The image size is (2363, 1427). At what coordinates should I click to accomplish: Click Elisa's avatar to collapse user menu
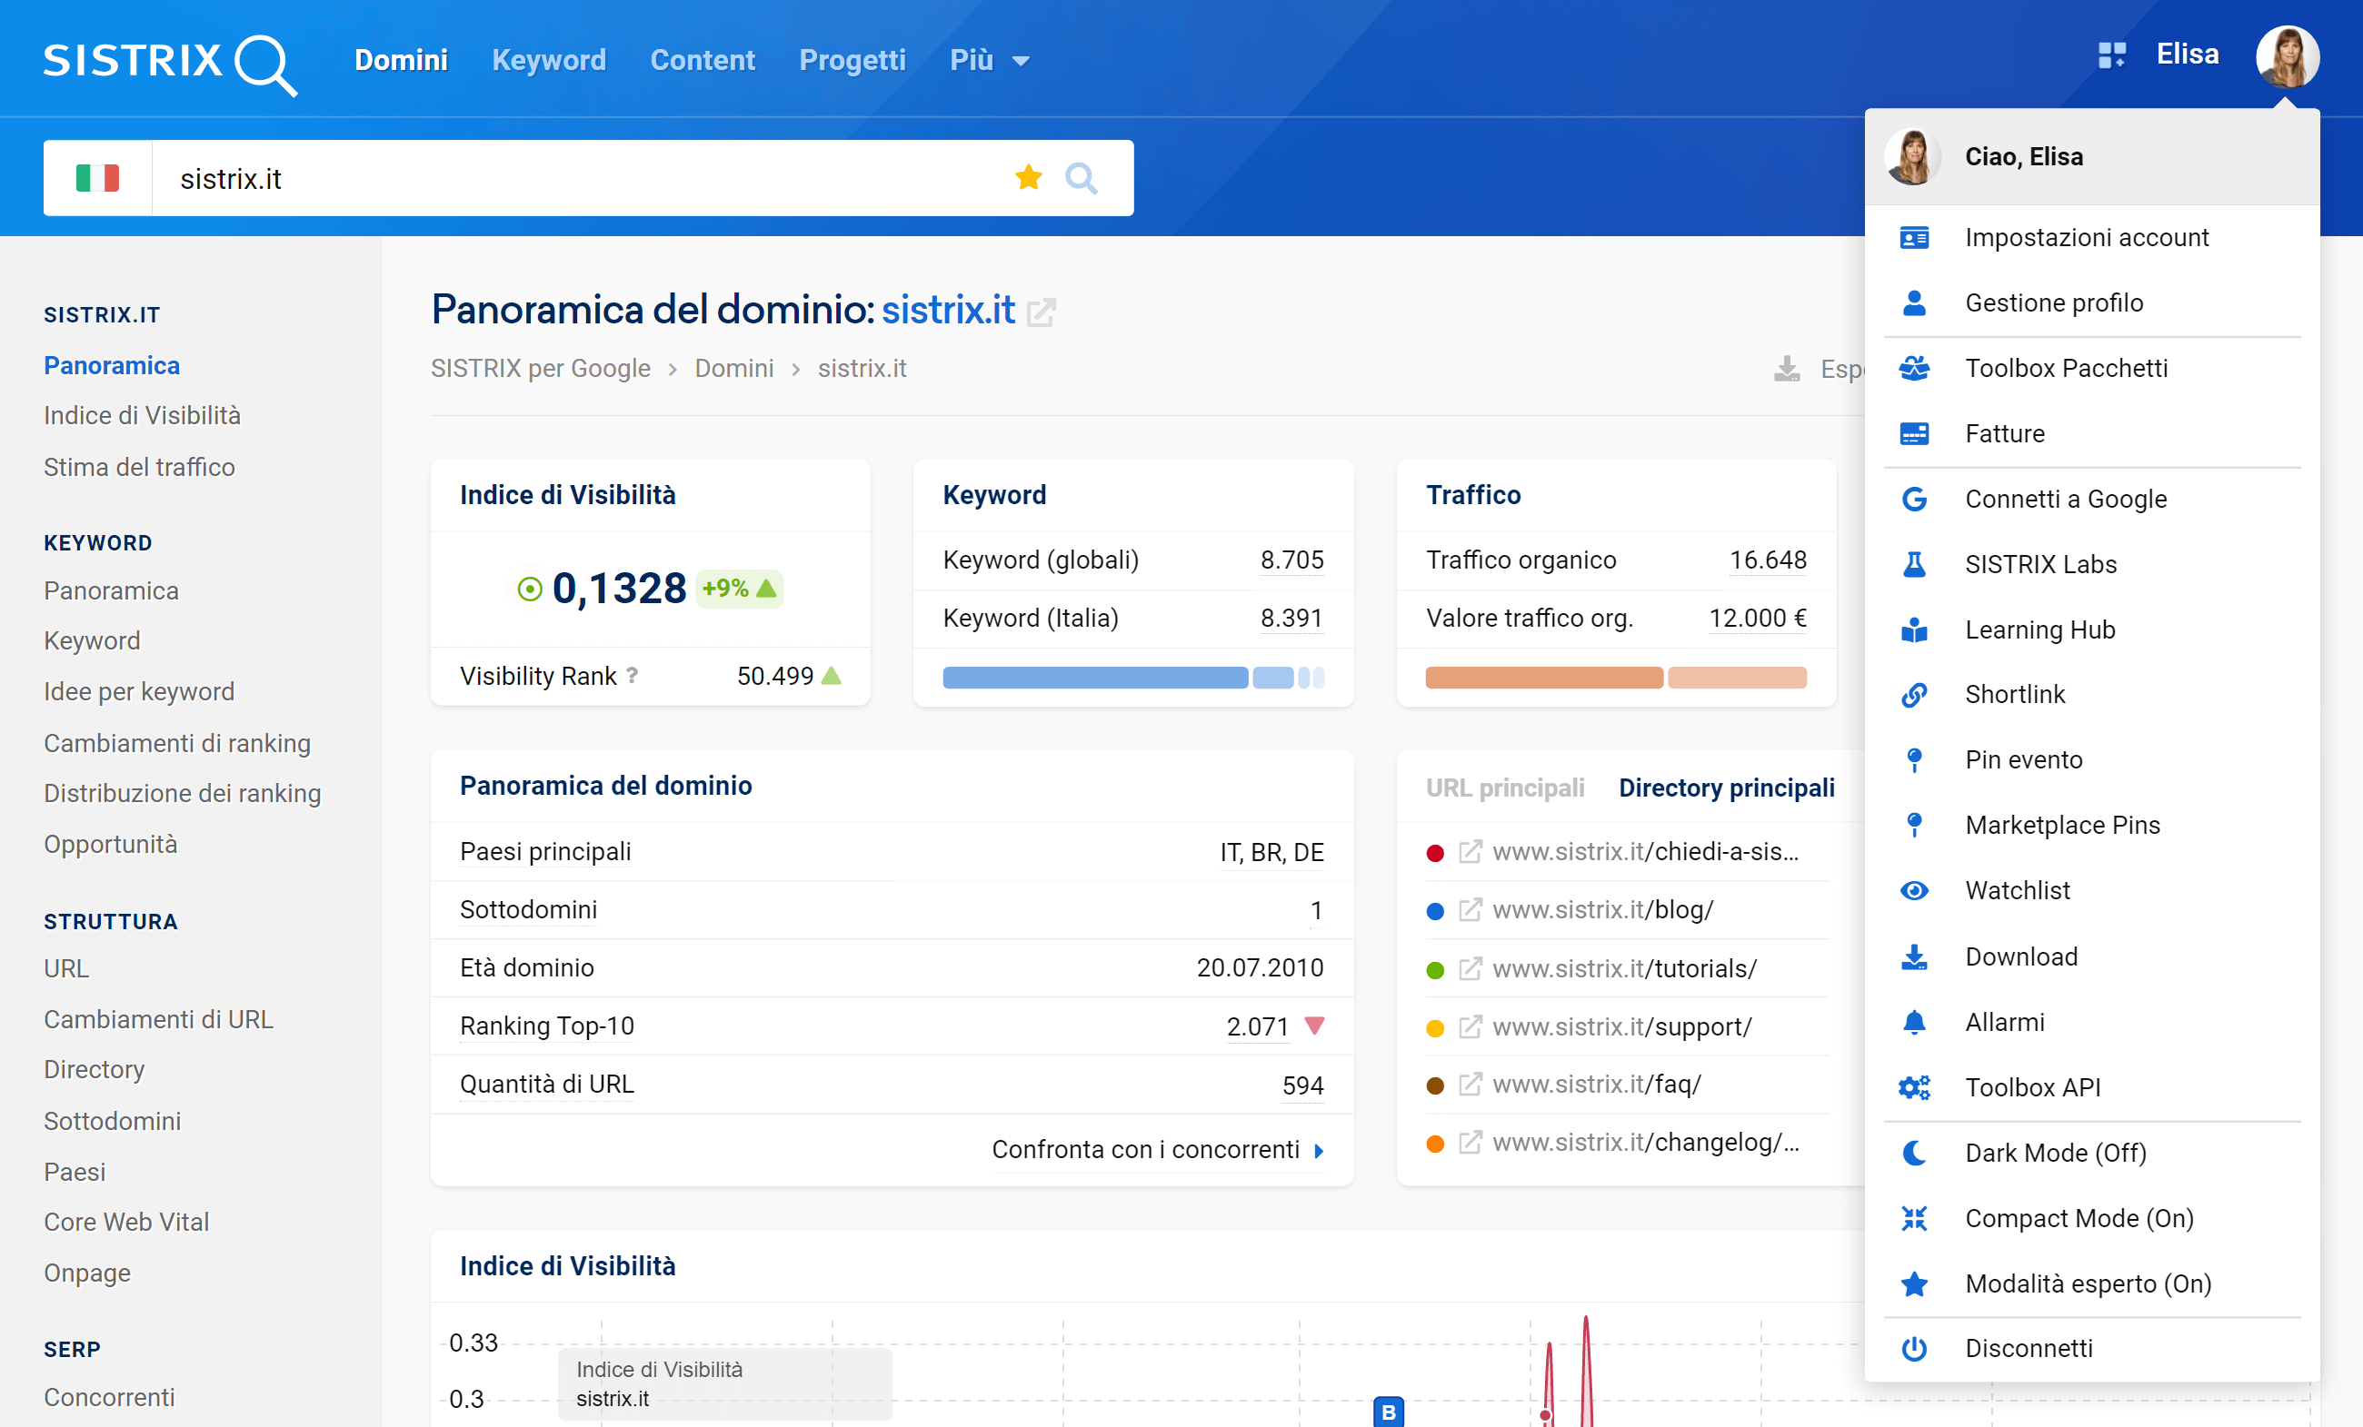(2288, 56)
